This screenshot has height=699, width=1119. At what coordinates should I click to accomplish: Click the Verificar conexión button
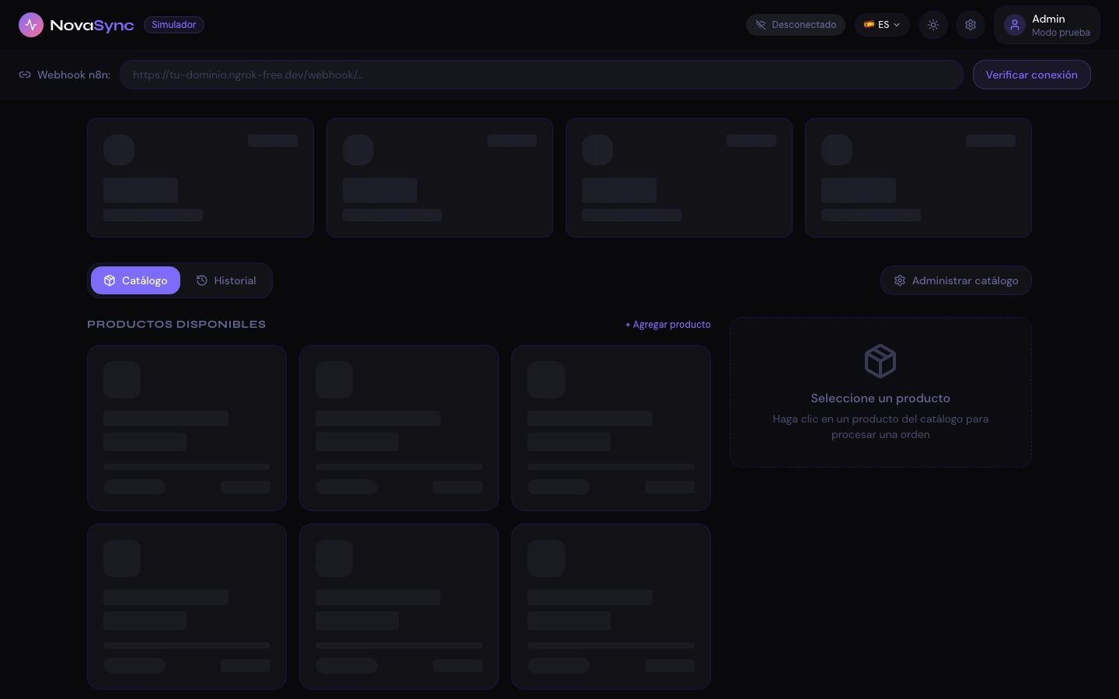point(1031,75)
